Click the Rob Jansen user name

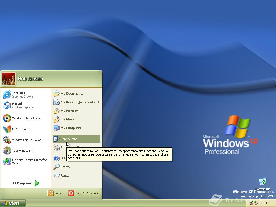(30, 79)
